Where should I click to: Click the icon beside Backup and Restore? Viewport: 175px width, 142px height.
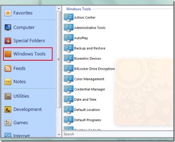(69, 48)
